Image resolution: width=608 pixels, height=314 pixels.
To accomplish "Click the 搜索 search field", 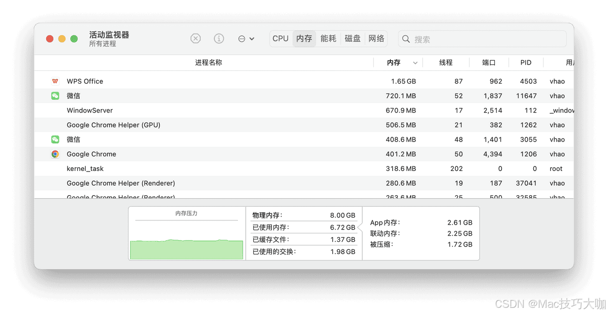I will coord(482,39).
